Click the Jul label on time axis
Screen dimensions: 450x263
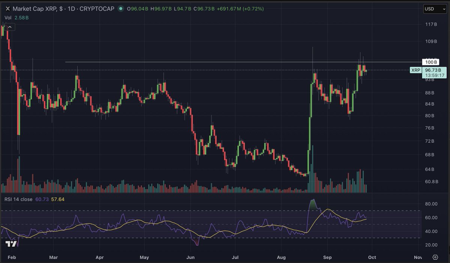pyautogui.click(x=235, y=257)
